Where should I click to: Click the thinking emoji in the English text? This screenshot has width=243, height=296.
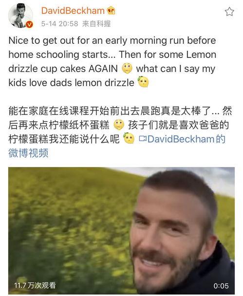coord(127,68)
